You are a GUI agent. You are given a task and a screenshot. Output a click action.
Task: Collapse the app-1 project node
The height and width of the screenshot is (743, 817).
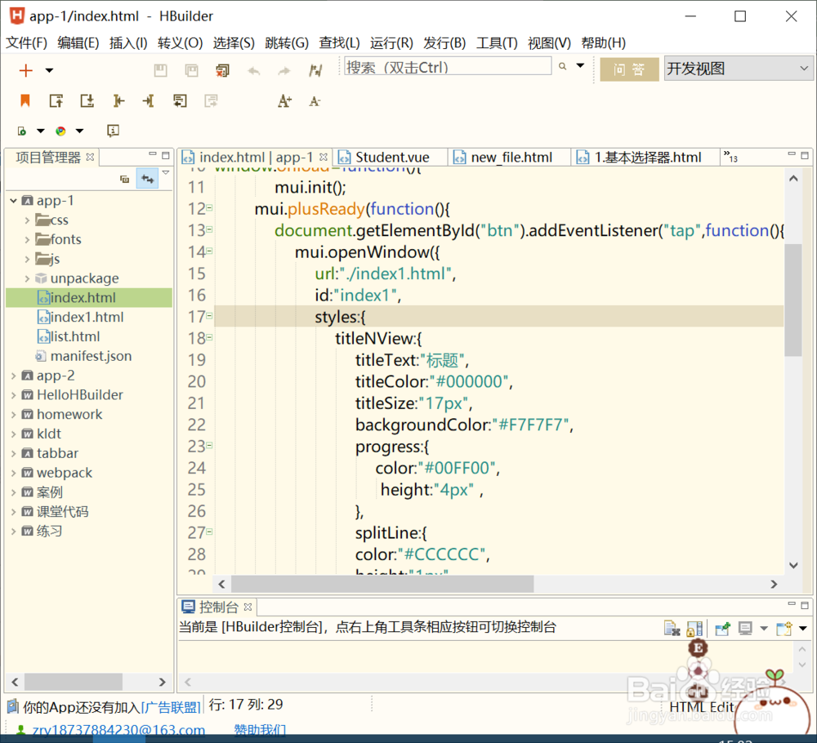pos(14,201)
